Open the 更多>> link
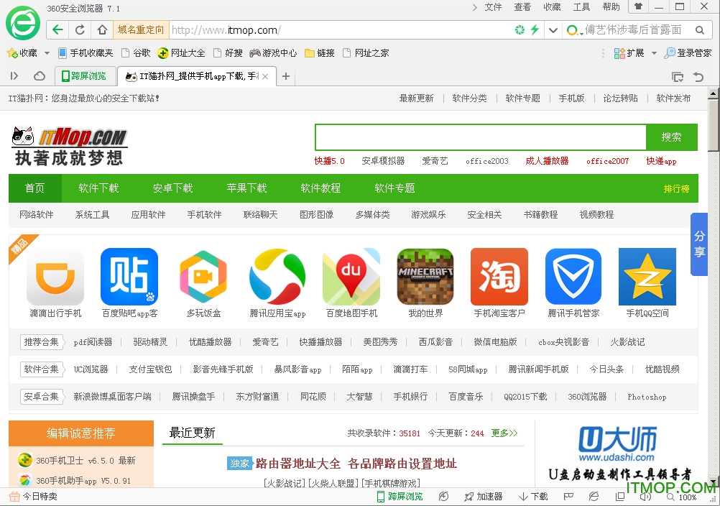This screenshot has height=506, width=720. click(x=504, y=433)
